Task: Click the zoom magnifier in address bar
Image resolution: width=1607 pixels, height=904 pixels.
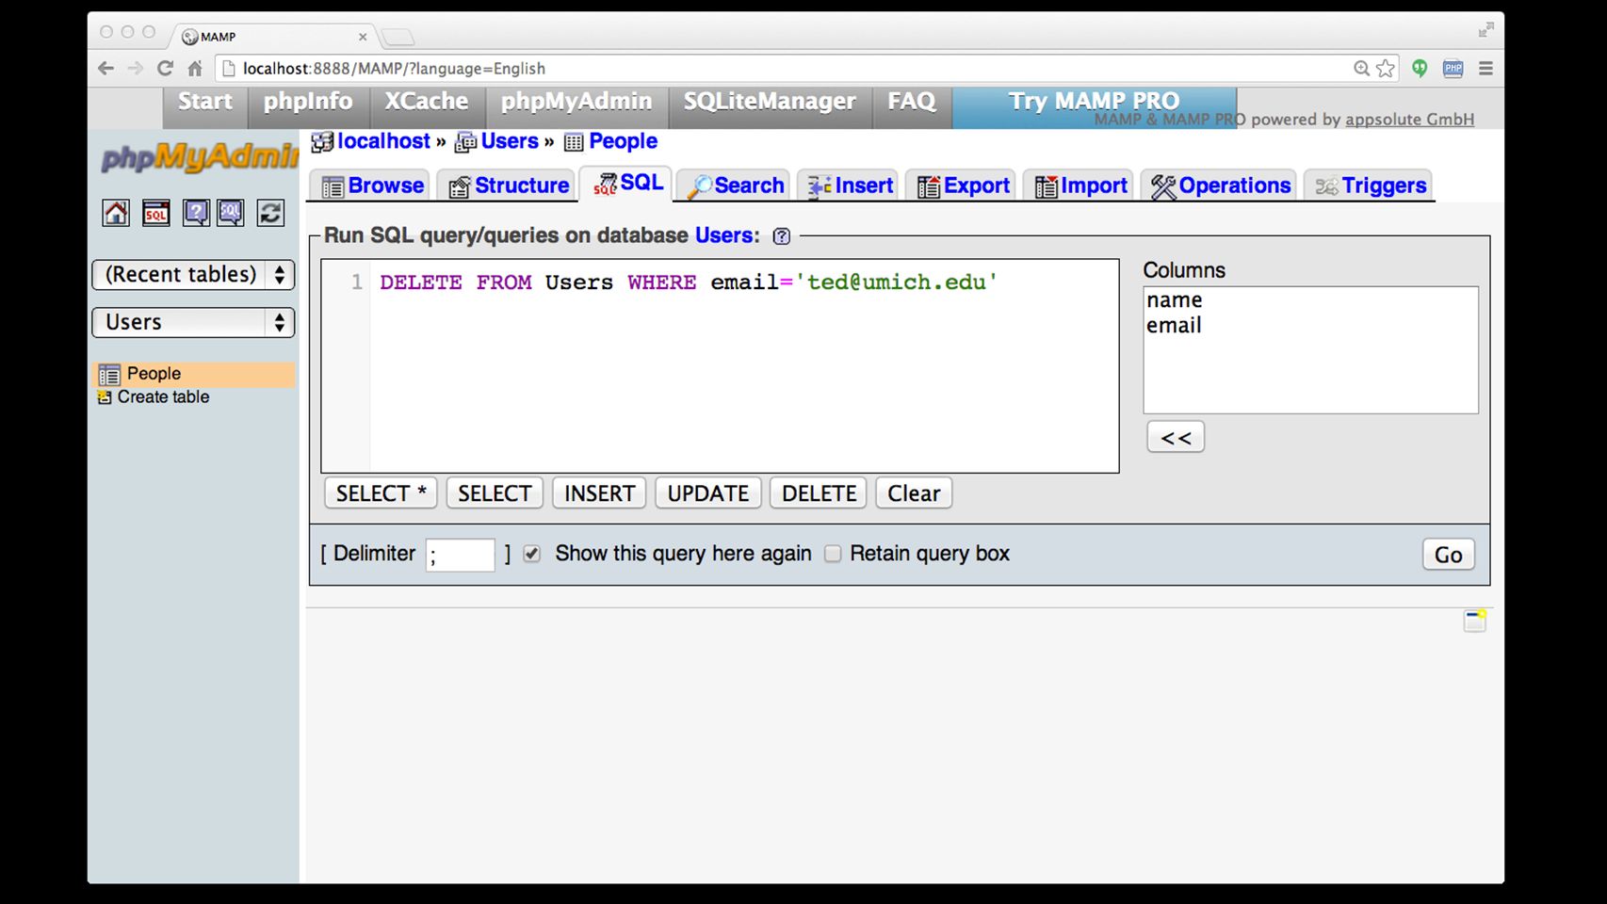Action: (1361, 68)
